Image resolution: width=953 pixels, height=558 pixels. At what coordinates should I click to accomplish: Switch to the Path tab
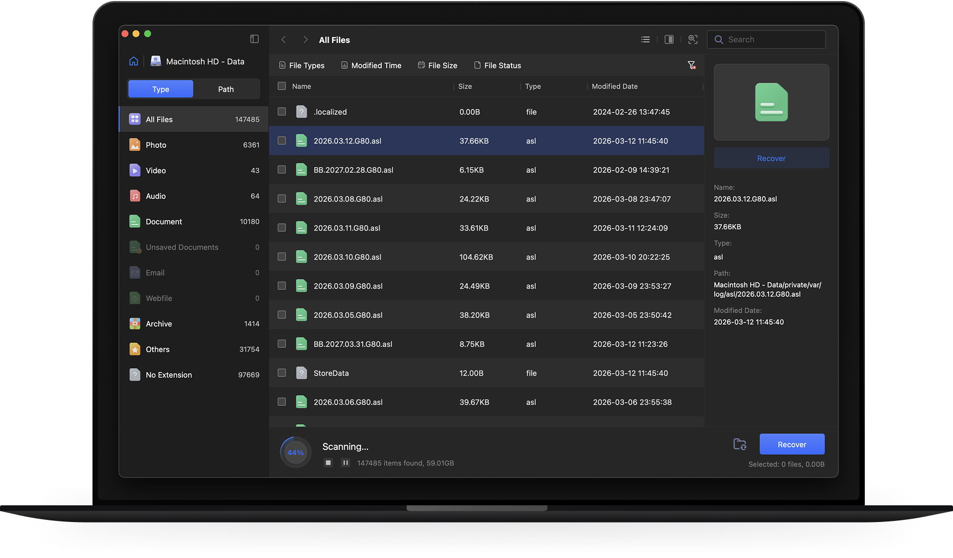(x=226, y=89)
